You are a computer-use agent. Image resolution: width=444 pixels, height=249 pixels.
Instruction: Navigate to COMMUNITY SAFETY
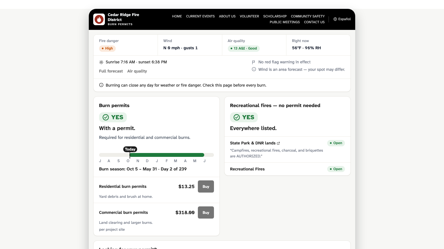coord(308,16)
